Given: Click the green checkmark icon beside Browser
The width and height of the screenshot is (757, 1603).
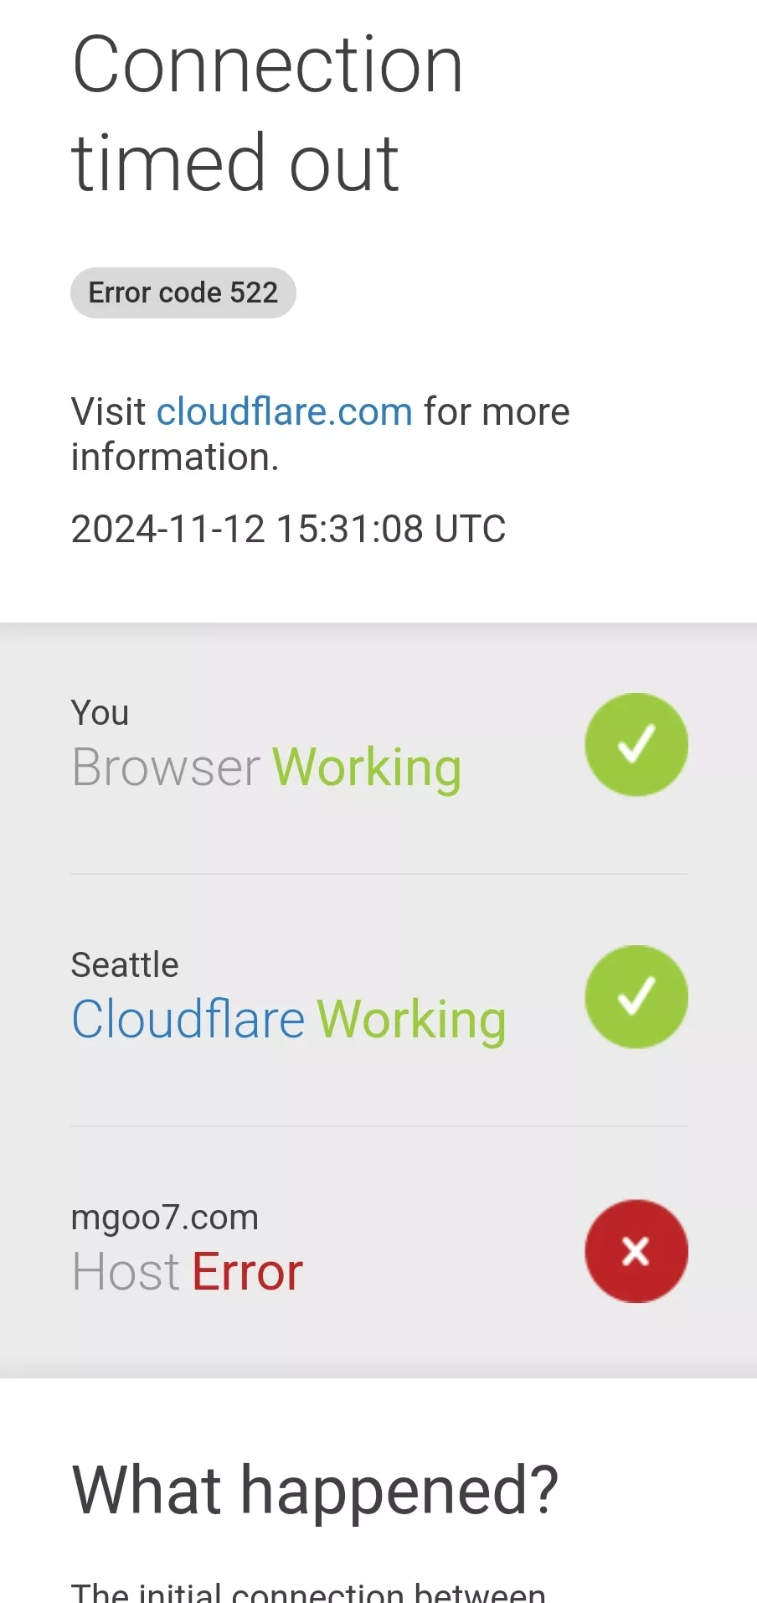Looking at the screenshot, I should [636, 744].
